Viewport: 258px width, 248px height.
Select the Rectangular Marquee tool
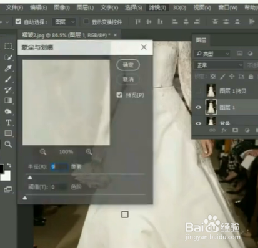(8, 46)
